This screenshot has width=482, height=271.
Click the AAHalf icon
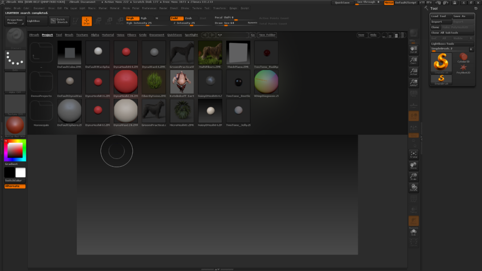click(x=413, y=82)
